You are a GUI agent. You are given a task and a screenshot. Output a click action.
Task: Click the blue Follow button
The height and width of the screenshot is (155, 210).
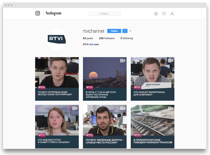pyautogui.click(x=114, y=31)
